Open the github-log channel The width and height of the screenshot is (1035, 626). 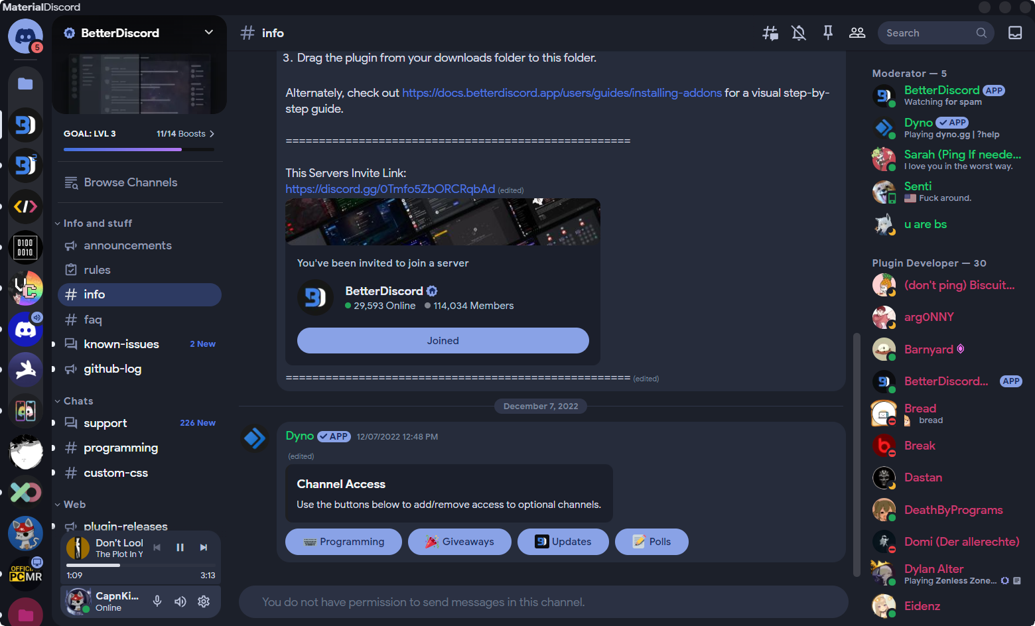point(139,369)
